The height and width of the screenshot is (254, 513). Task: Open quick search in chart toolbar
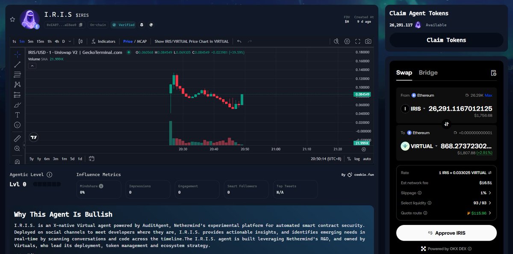(x=336, y=41)
